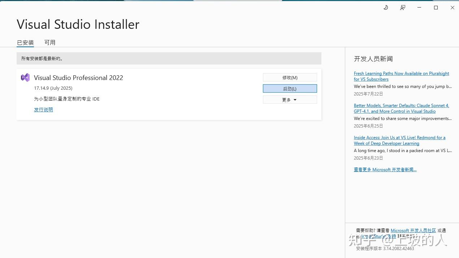Image resolution: width=459 pixels, height=258 pixels.
Task: Expand the 更多 dropdown menu
Action: (x=290, y=99)
